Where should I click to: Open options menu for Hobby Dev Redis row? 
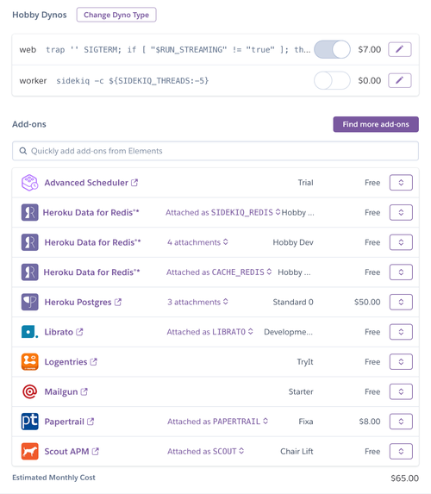[401, 242]
